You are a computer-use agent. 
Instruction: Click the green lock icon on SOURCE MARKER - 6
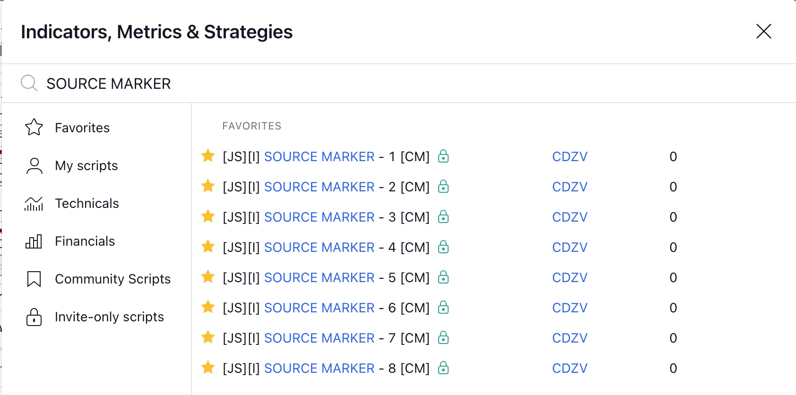click(443, 308)
